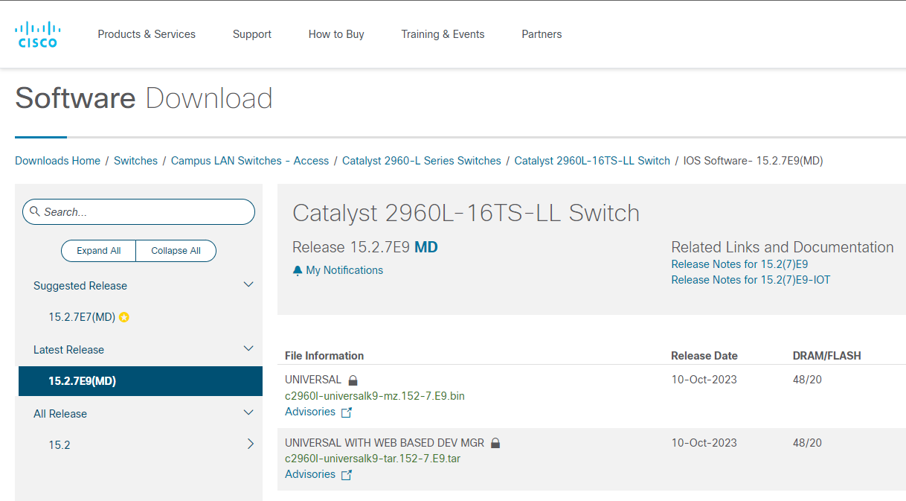Click the Latest Release heading
Viewport: 906px width, 501px height.
point(68,350)
